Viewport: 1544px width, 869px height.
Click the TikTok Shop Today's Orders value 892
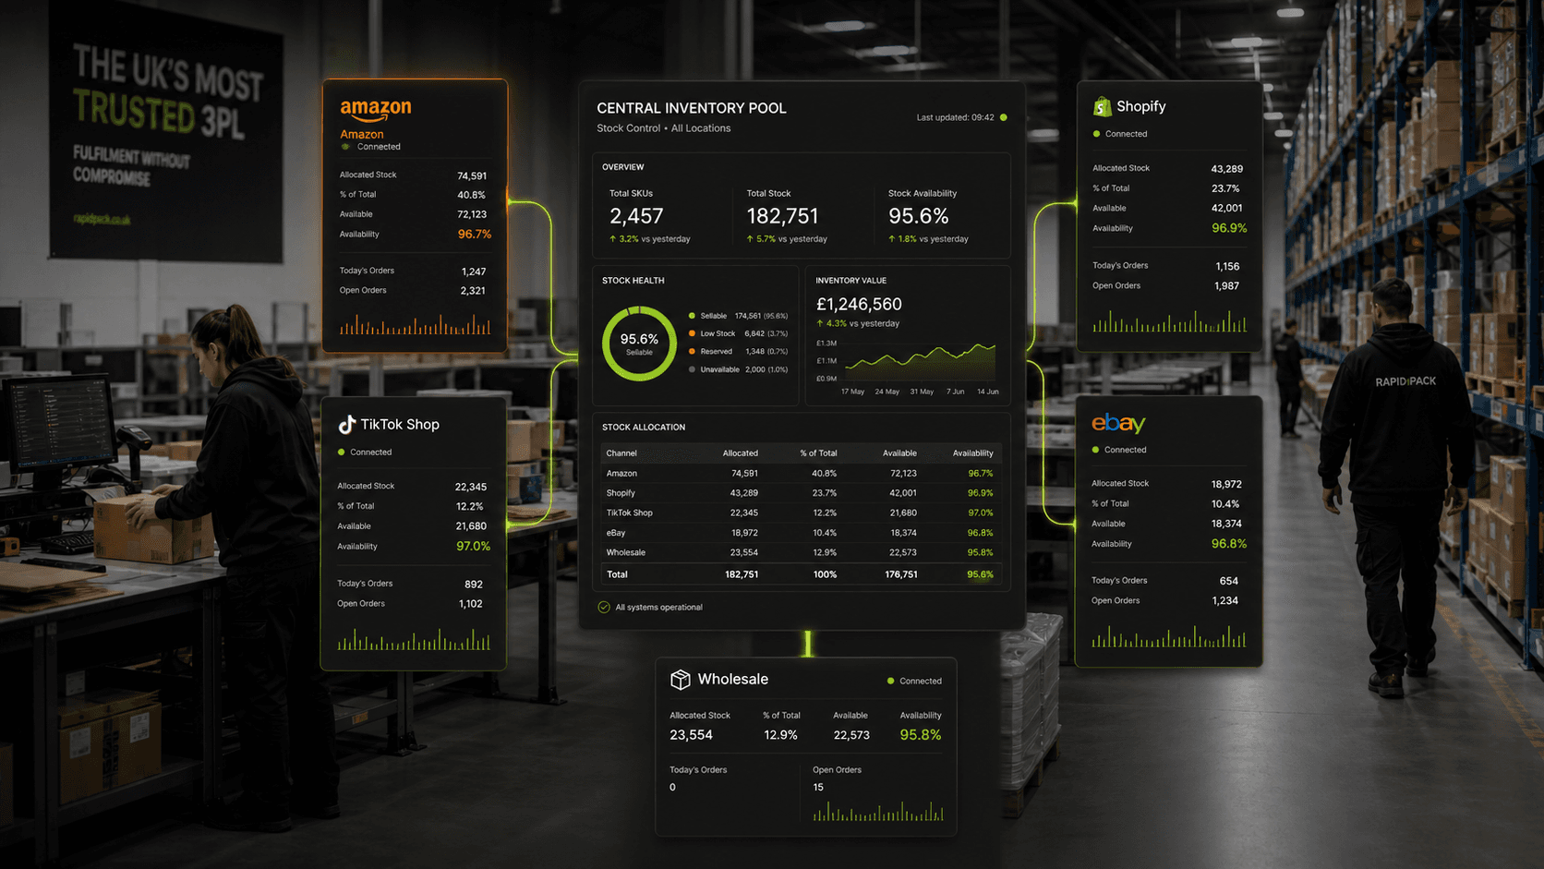point(474,585)
